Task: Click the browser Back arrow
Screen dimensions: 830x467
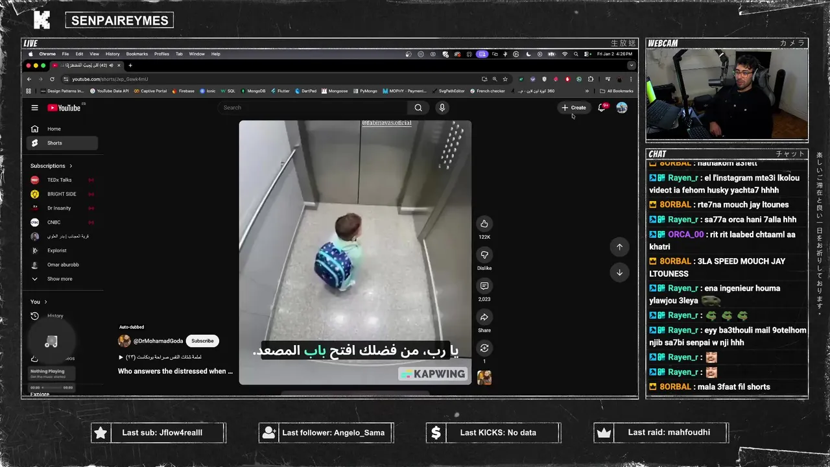Action: coord(29,79)
